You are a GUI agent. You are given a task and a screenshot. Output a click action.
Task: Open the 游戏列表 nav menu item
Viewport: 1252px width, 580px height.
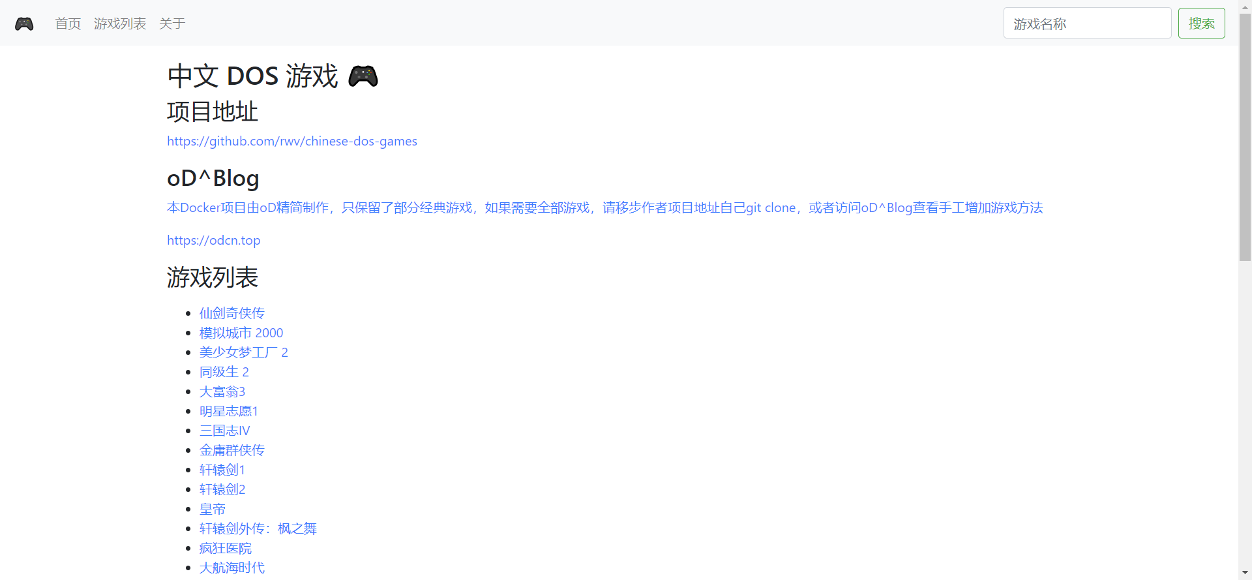click(x=120, y=24)
